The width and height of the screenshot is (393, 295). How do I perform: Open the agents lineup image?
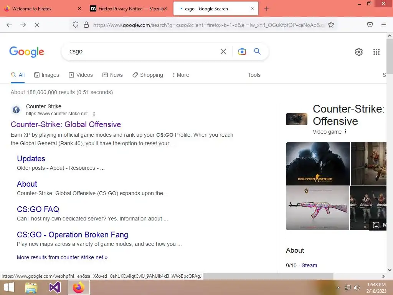[368, 208]
